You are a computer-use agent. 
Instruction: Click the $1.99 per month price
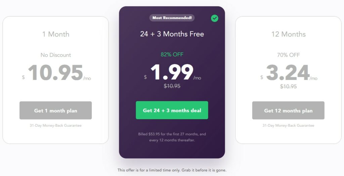(x=172, y=72)
